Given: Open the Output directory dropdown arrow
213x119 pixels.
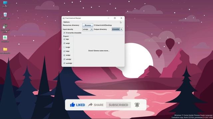Looking at the screenshot, I should point(121,29).
